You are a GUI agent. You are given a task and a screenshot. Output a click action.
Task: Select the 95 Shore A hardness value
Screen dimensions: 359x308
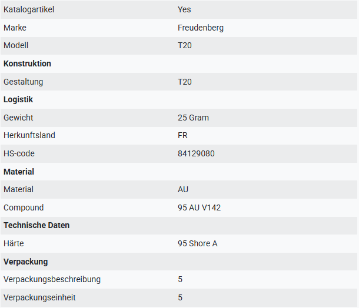pos(198,243)
